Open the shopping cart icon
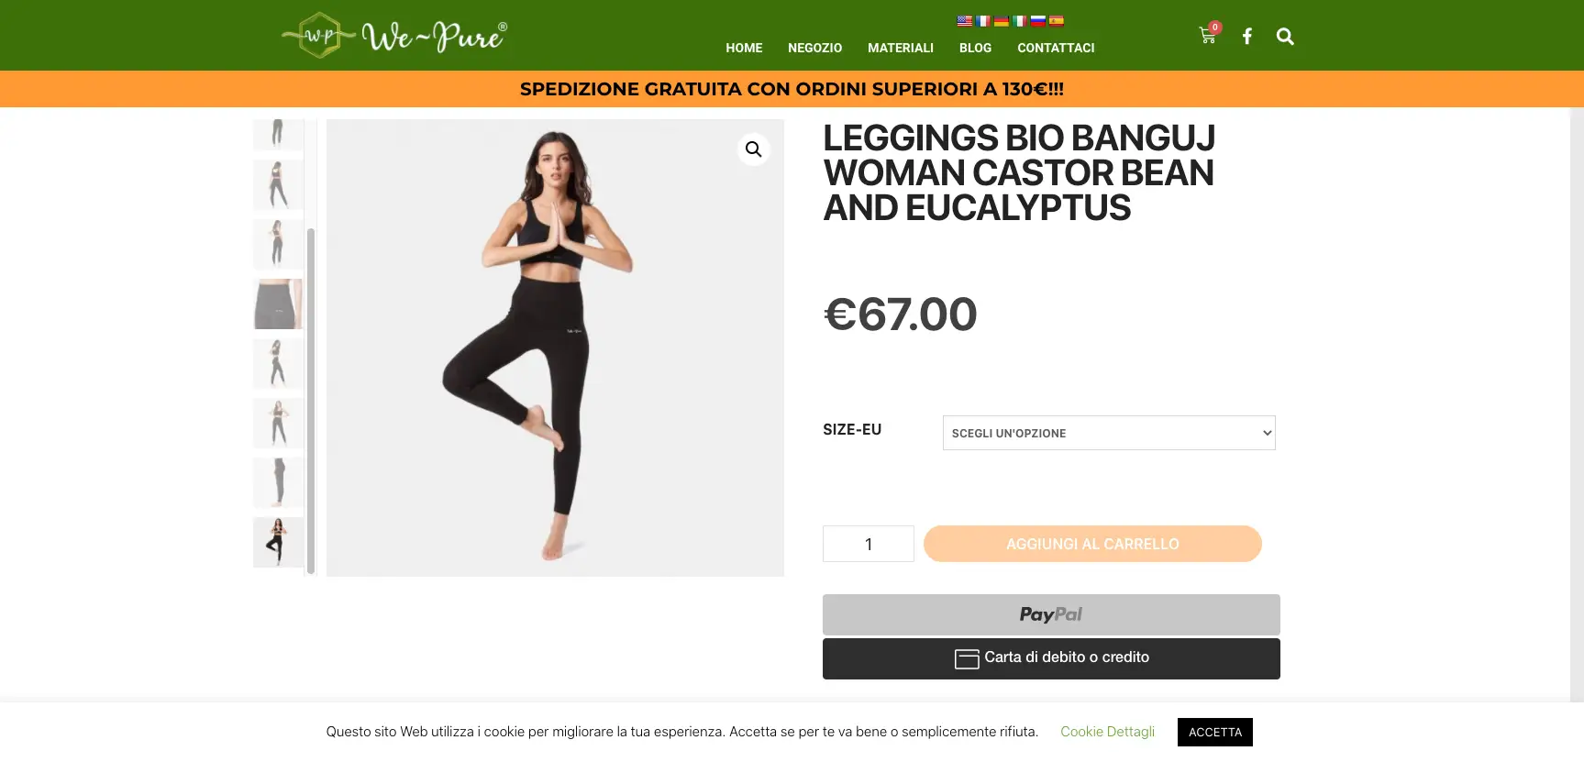The image size is (1584, 762). tap(1208, 36)
